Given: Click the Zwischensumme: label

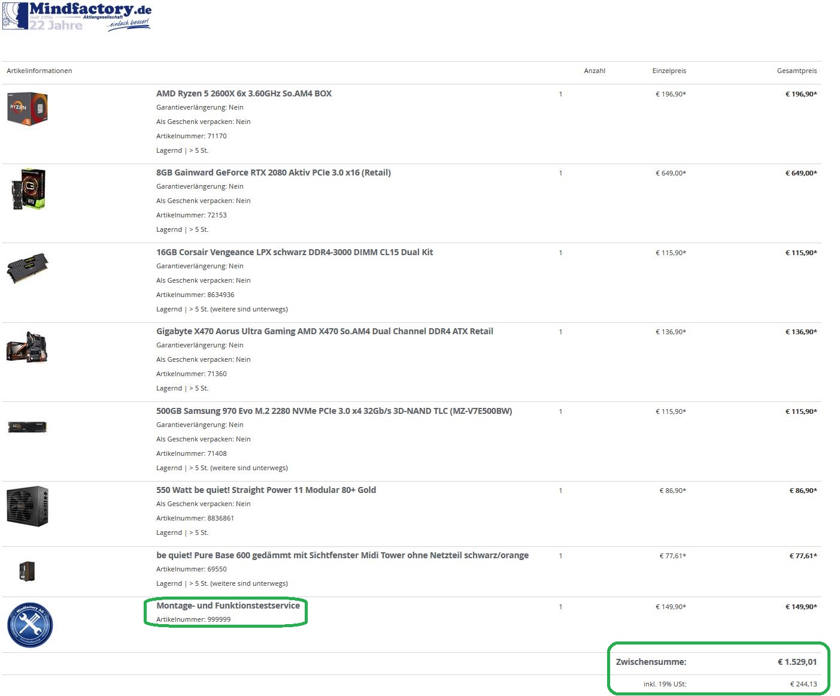Looking at the screenshot, I should (x=651, y=662).
